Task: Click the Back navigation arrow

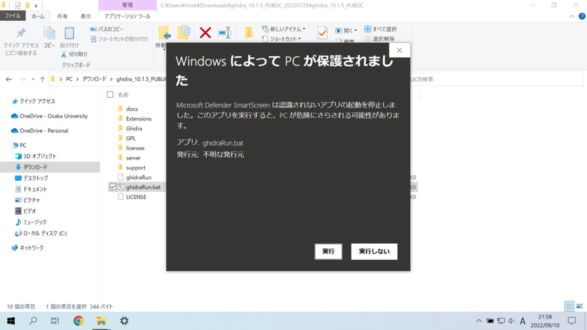Action: 9,79
